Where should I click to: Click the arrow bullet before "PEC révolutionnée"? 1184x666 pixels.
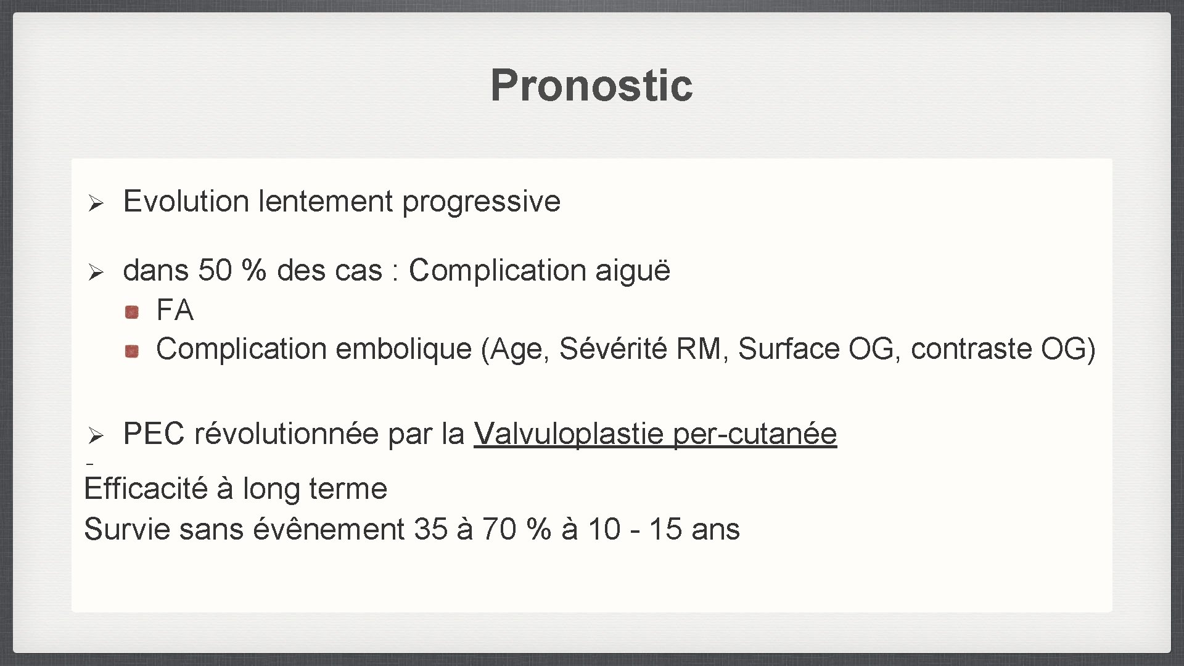[94, 435]
